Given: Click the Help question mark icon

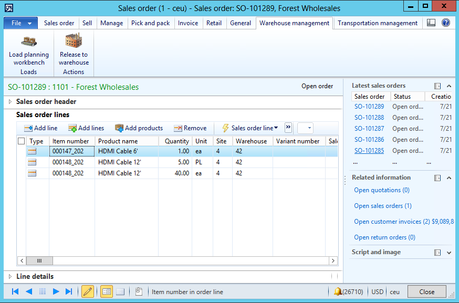Looking at the screenshot, I should [x=446, y=23].
